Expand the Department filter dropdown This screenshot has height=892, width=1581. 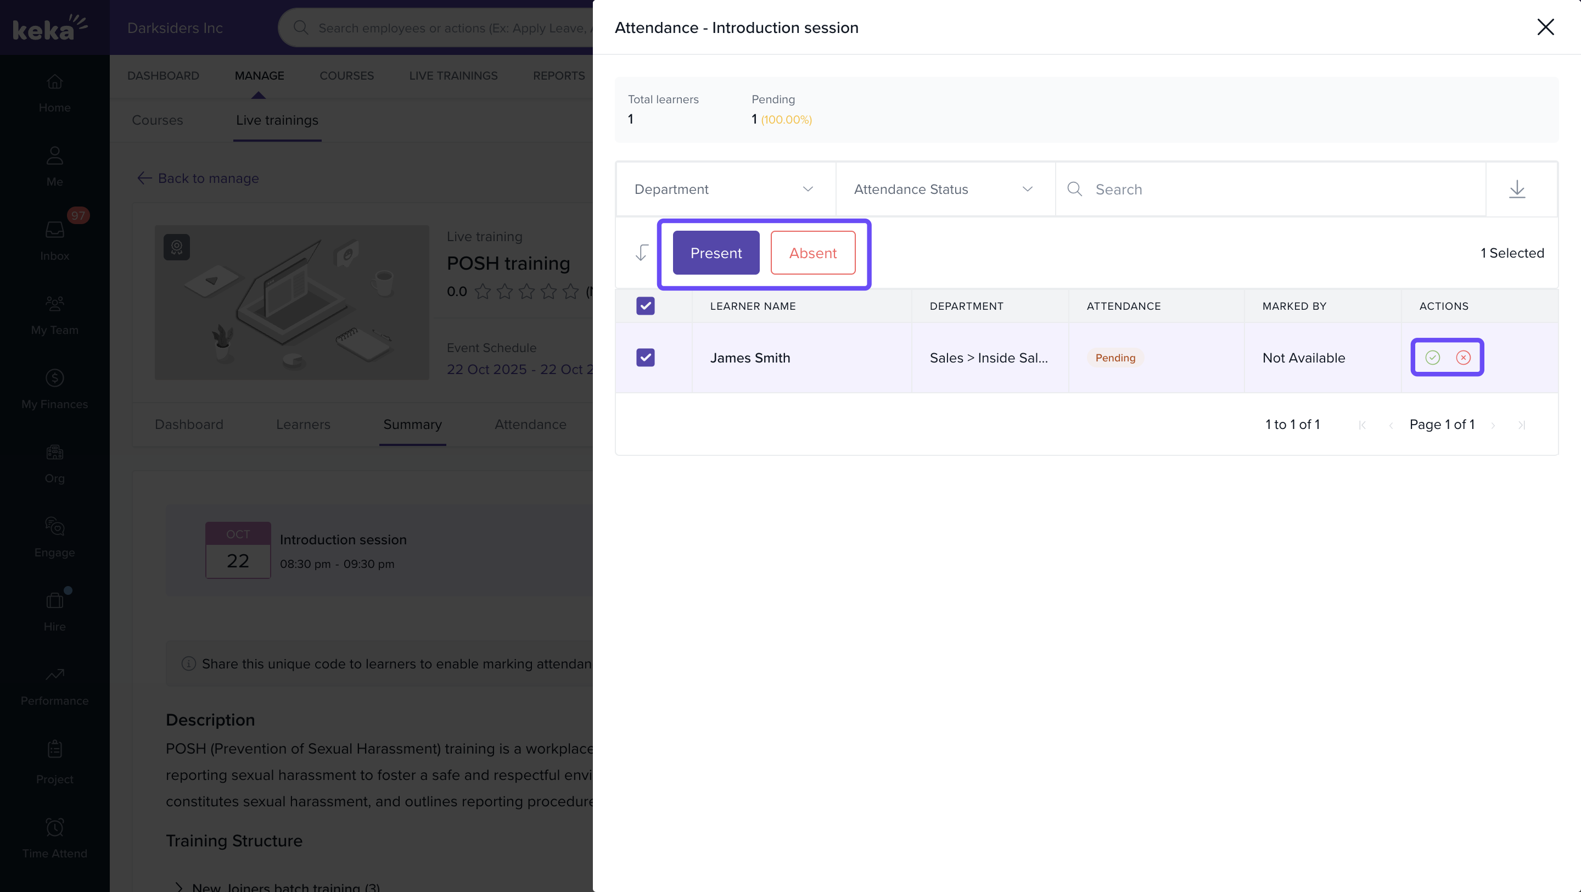pyautogui.click(x=724, y=189)
